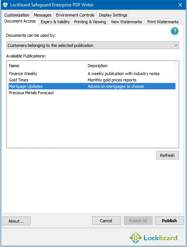187x247 pixels.
Task: Click 'Monthly gold prices reports' description
Action: [112, 80]
